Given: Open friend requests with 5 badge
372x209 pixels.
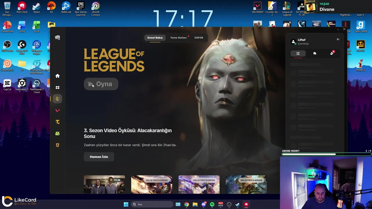Looking at the screenshot, I should [332, 53].
